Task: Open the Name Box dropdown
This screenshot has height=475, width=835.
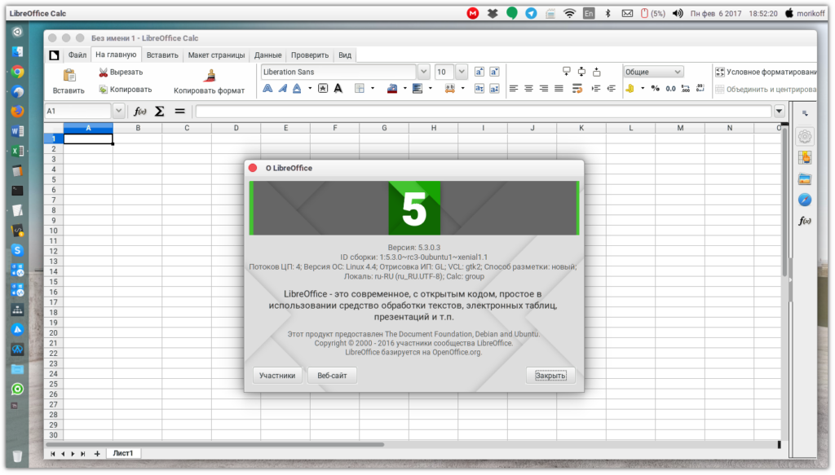Action: click(x=119, y=111)
